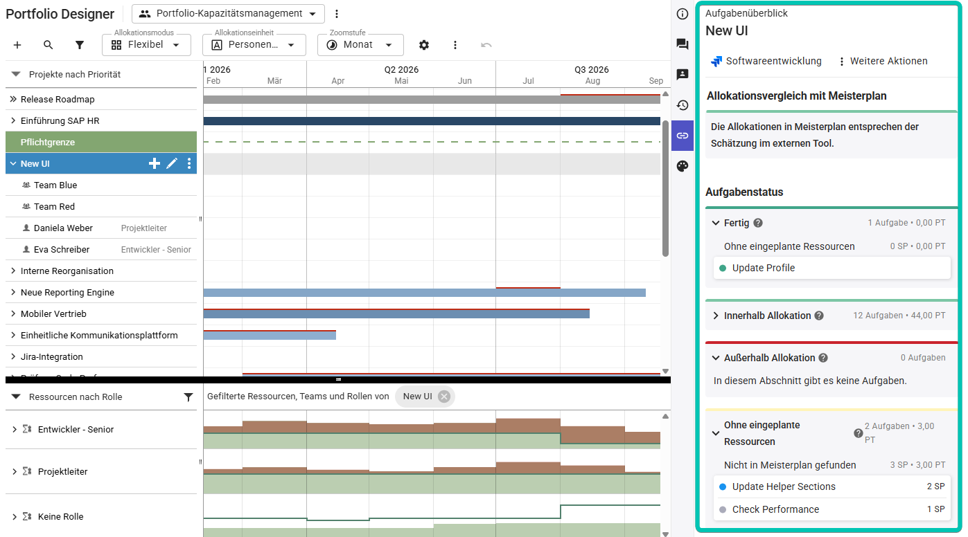The image size is (968, 537).
Task: Expand the Einheitliche Kommunikationsplattform project
Action: pos(13,336)
